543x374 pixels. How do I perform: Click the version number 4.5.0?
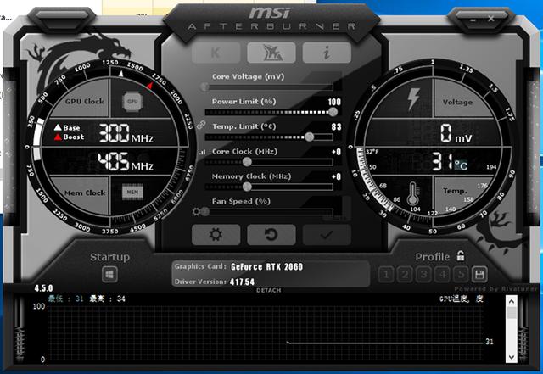(43, 288)
